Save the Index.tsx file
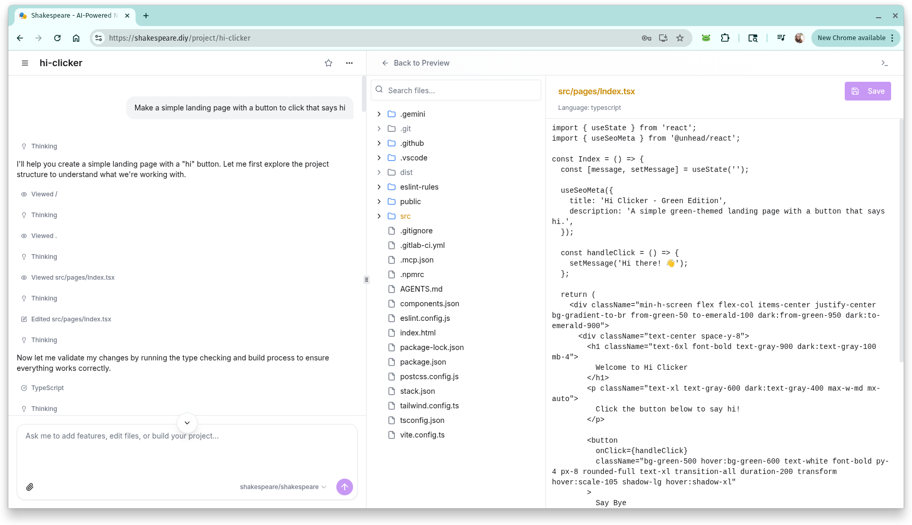Image resolution: width=912 pixels, height=525 pixels. point(867,91)
